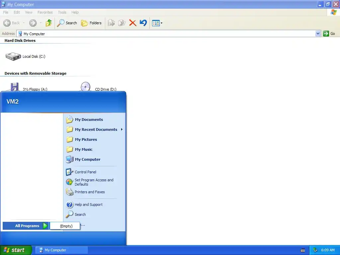Click the red Delete toolbar icon

(132, 23)
